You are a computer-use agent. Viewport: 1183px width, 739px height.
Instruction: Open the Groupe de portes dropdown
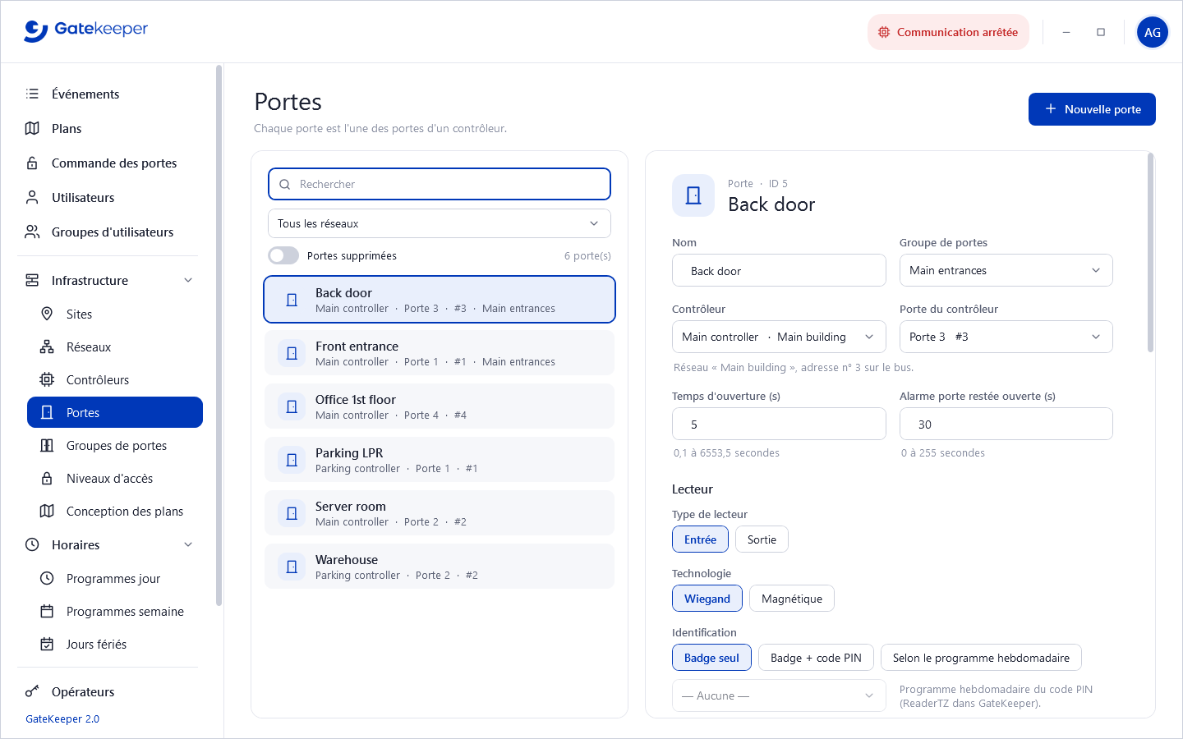tap(1006, 270)
